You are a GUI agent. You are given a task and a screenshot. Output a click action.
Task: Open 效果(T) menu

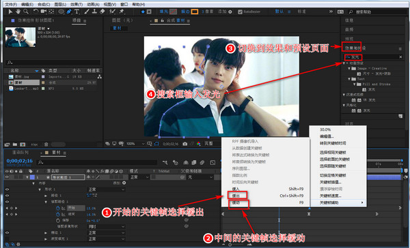coord(77,5)
